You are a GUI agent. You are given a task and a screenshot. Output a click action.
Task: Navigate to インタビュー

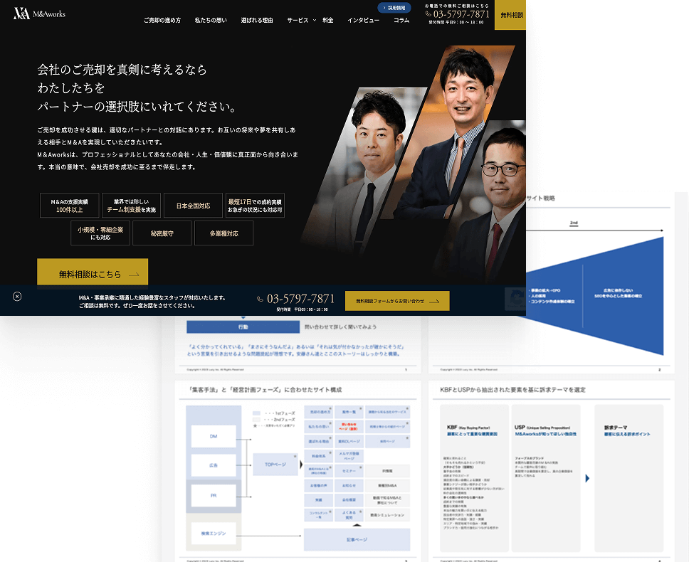tap(363, 21)
